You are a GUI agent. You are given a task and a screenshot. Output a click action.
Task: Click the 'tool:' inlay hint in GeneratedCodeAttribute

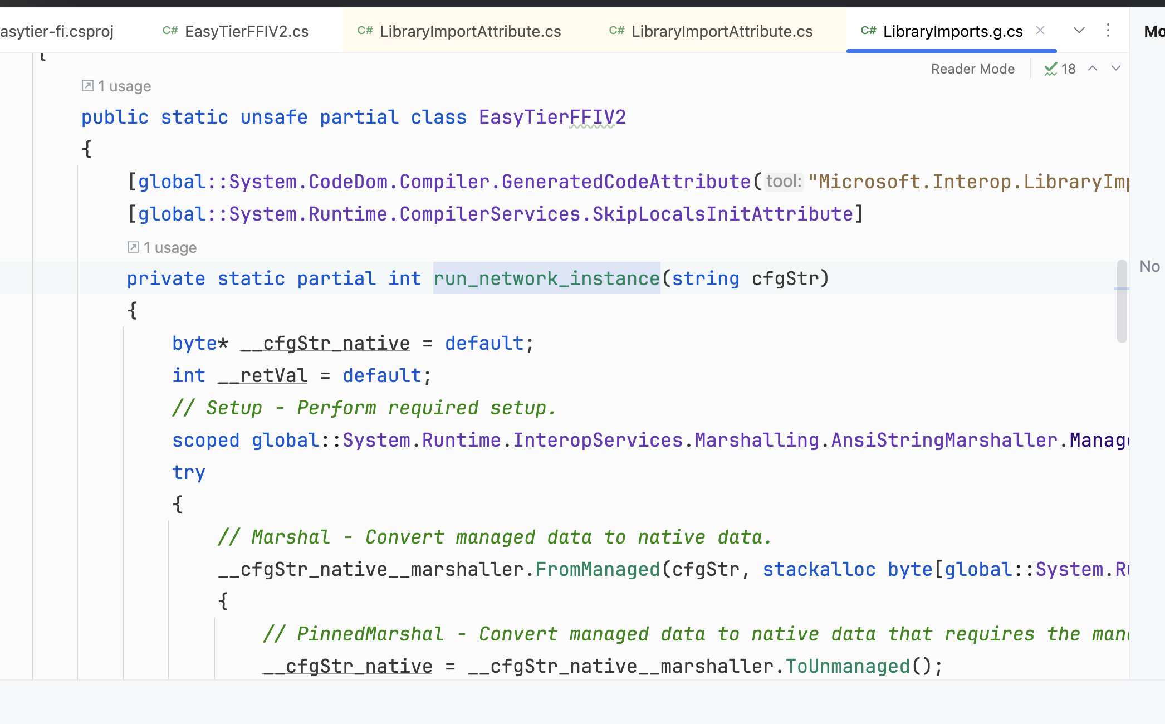783,182
